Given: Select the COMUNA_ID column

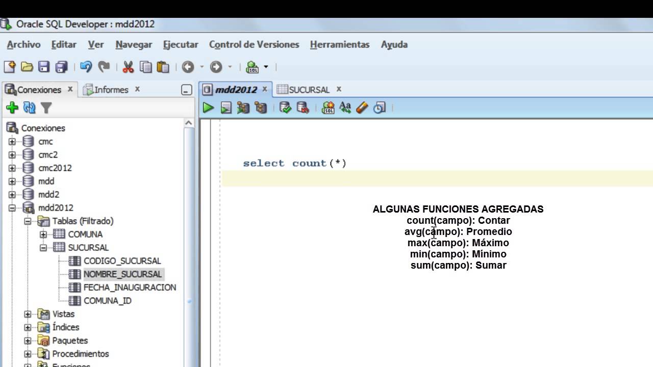Looking at the screenshot, I should [x=108, y=301].
